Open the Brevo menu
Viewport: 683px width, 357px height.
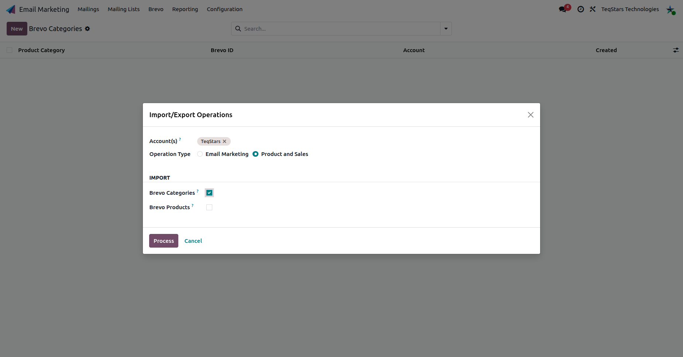156,9
